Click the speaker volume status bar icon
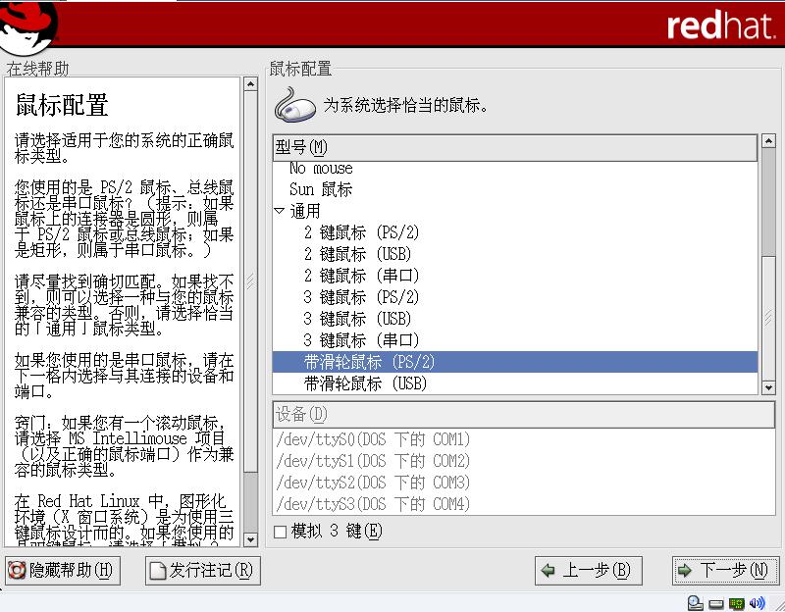This screenshot has width=785, height=612. click(758, 603)
